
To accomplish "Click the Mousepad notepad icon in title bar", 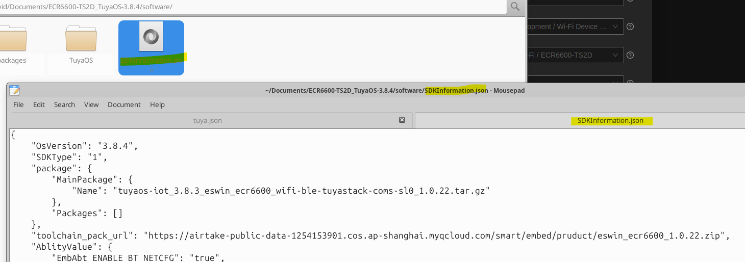I will (14, 90).
